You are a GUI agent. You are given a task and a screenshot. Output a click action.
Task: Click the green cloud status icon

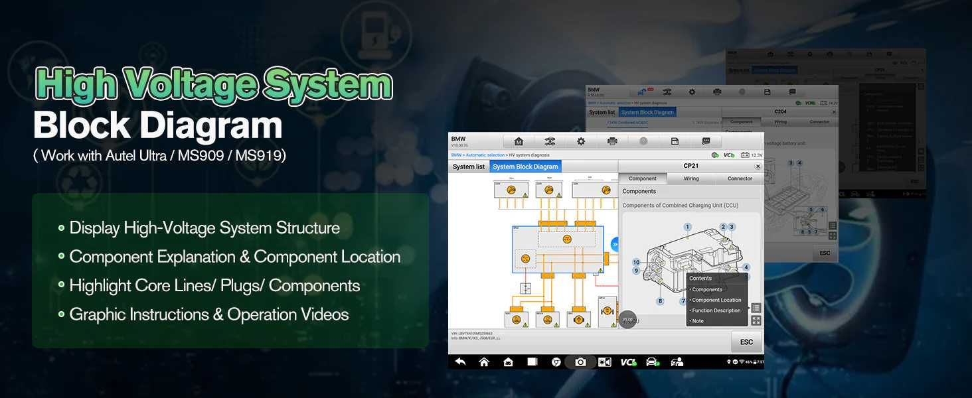pyautogui.click(x=714, y=155)
